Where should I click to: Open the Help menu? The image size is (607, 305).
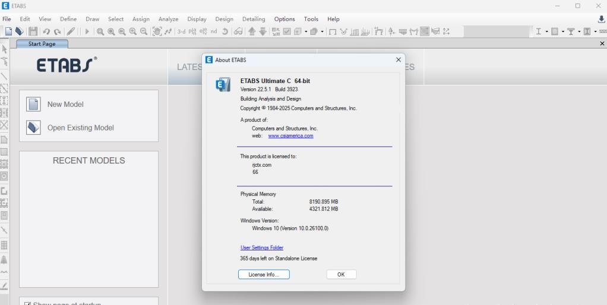click(333, 19)
